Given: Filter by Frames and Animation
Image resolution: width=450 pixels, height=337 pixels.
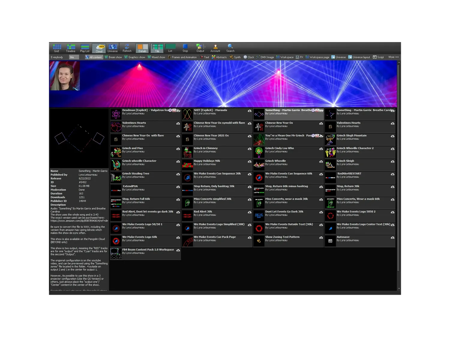Looking at the screenshot, I should (x=182, y=57).
